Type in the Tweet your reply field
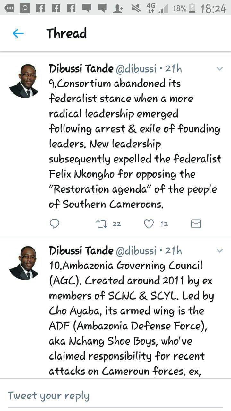The height and width of the screenshot is (411, 231). pyautogui.click(x=116, y=396)
